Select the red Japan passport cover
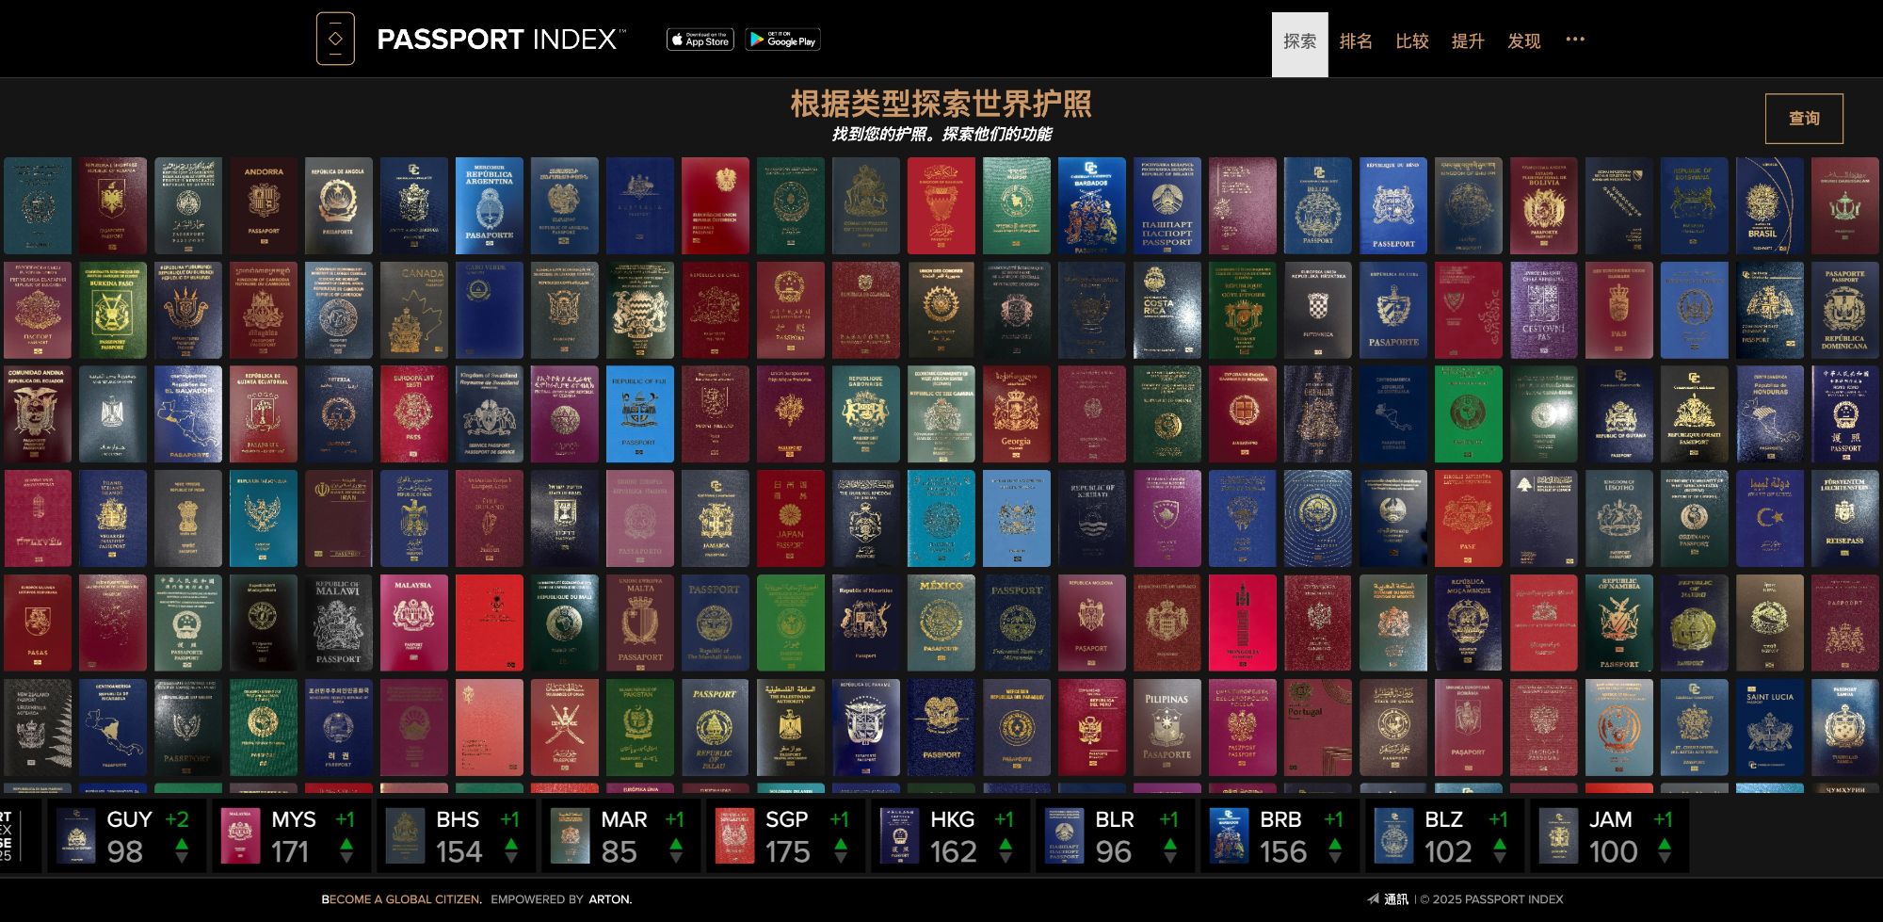 [x=791, y=520]
